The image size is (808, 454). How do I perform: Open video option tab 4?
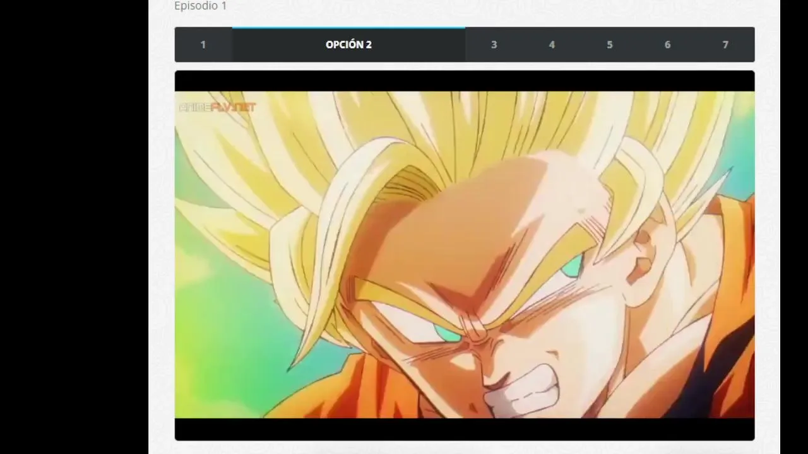[552, 45]
